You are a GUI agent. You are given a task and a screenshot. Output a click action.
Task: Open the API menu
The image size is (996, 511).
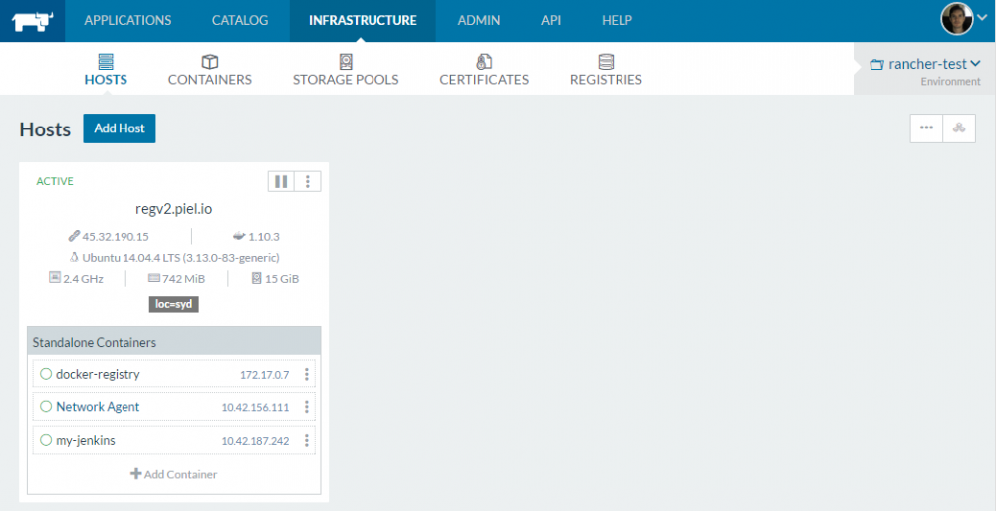(551, 20)
